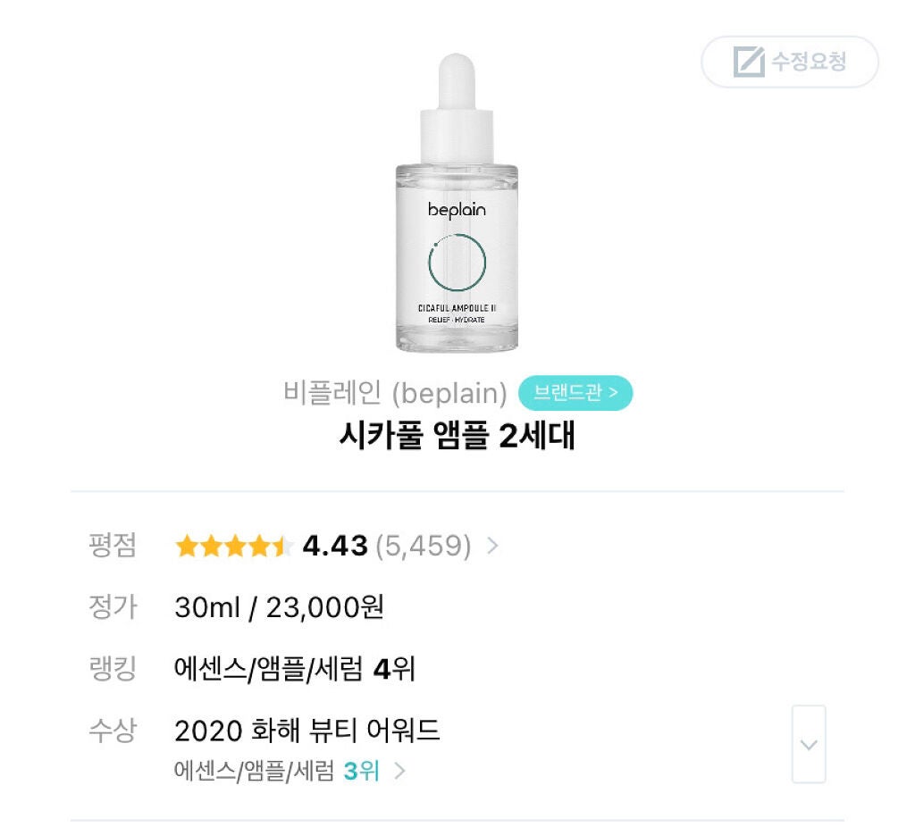Select the 정가 list price label
The width and height of the screenshot is (915, 827).
click(113, 606)
